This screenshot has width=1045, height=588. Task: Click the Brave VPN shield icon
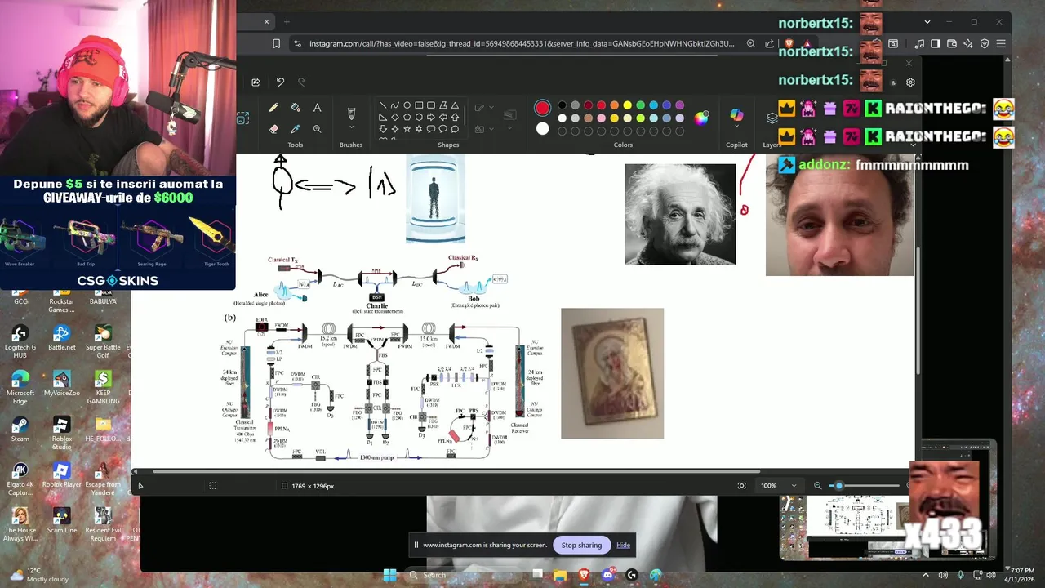coord(985,44)
